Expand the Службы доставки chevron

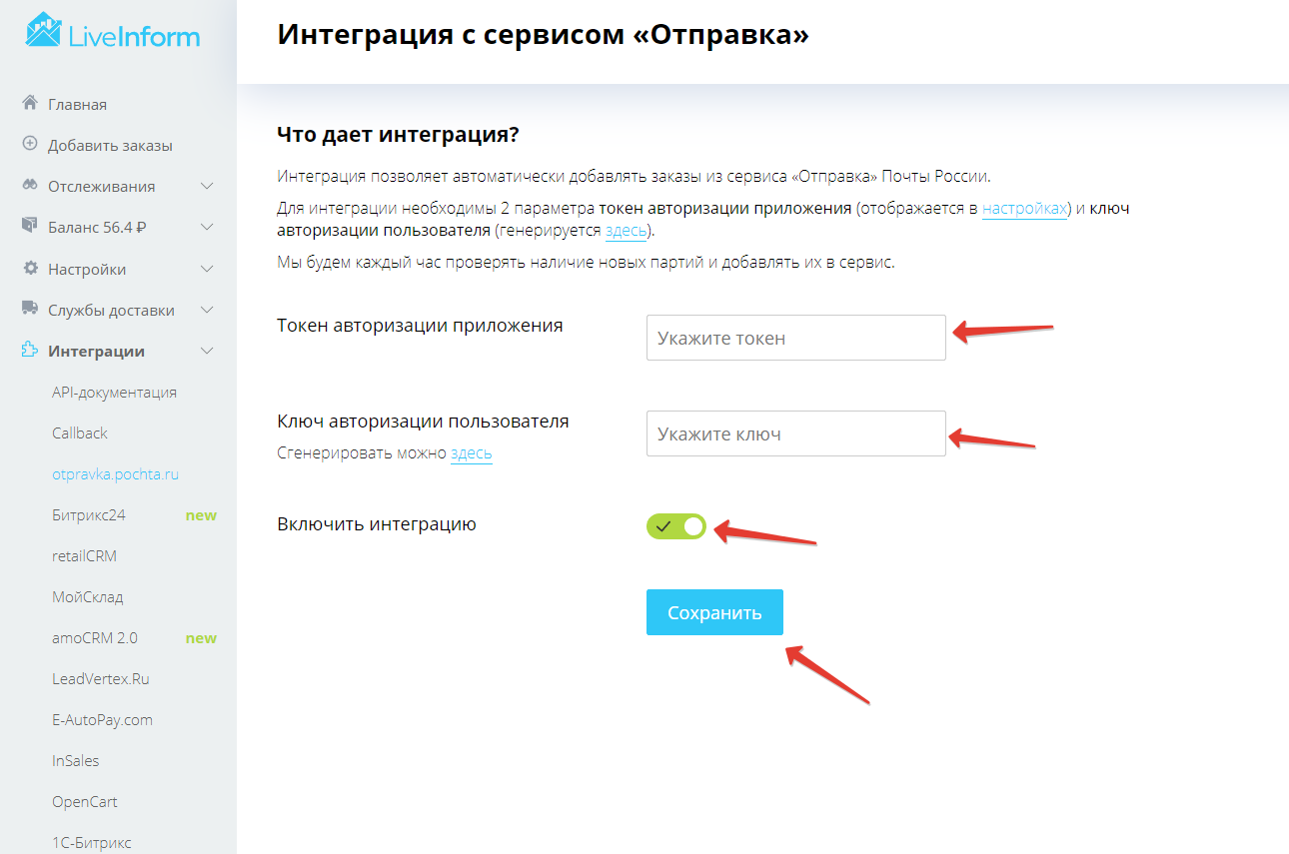(x=207, y=310)
